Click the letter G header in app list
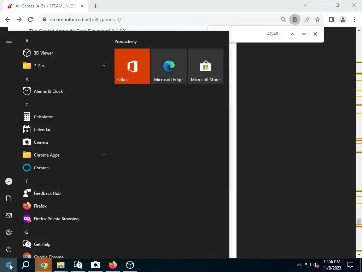The image size is (362, 272). pos(27,232)
